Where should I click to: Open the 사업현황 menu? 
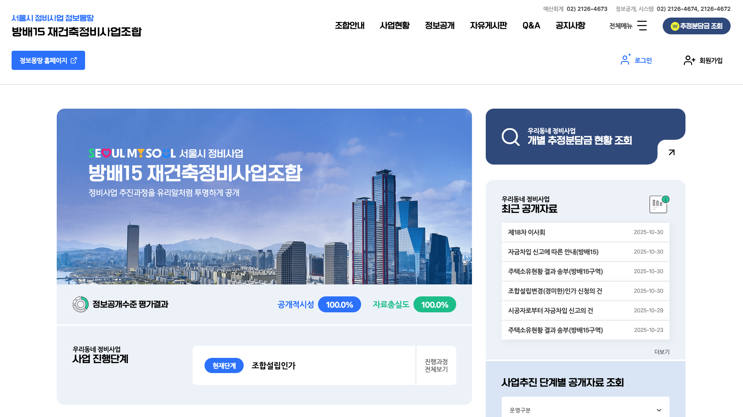coord(395,26)
